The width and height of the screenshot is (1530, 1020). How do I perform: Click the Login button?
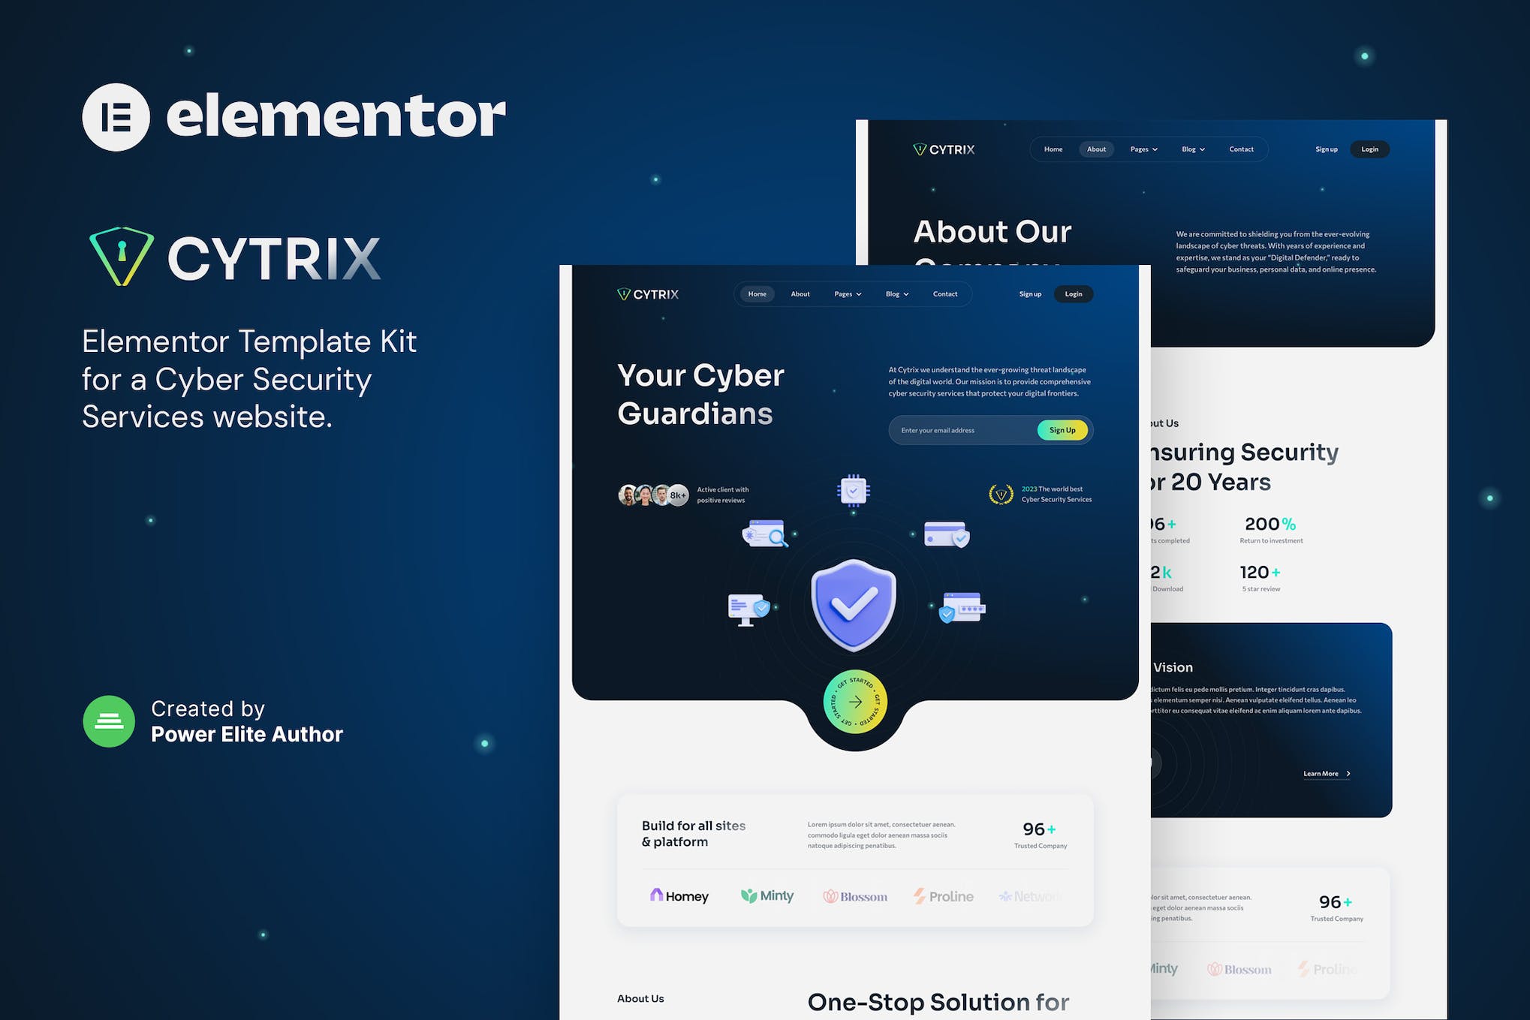1074,293
